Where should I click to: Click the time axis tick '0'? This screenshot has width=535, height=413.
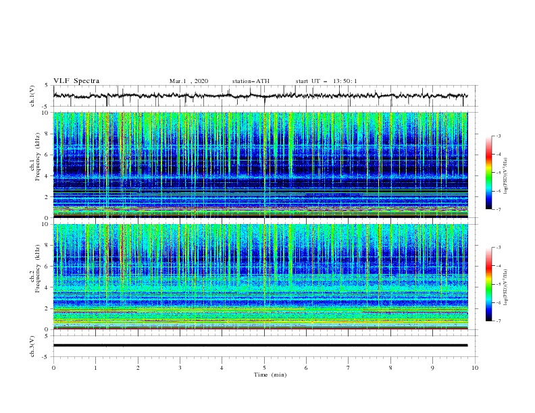[x=53, y=368]
